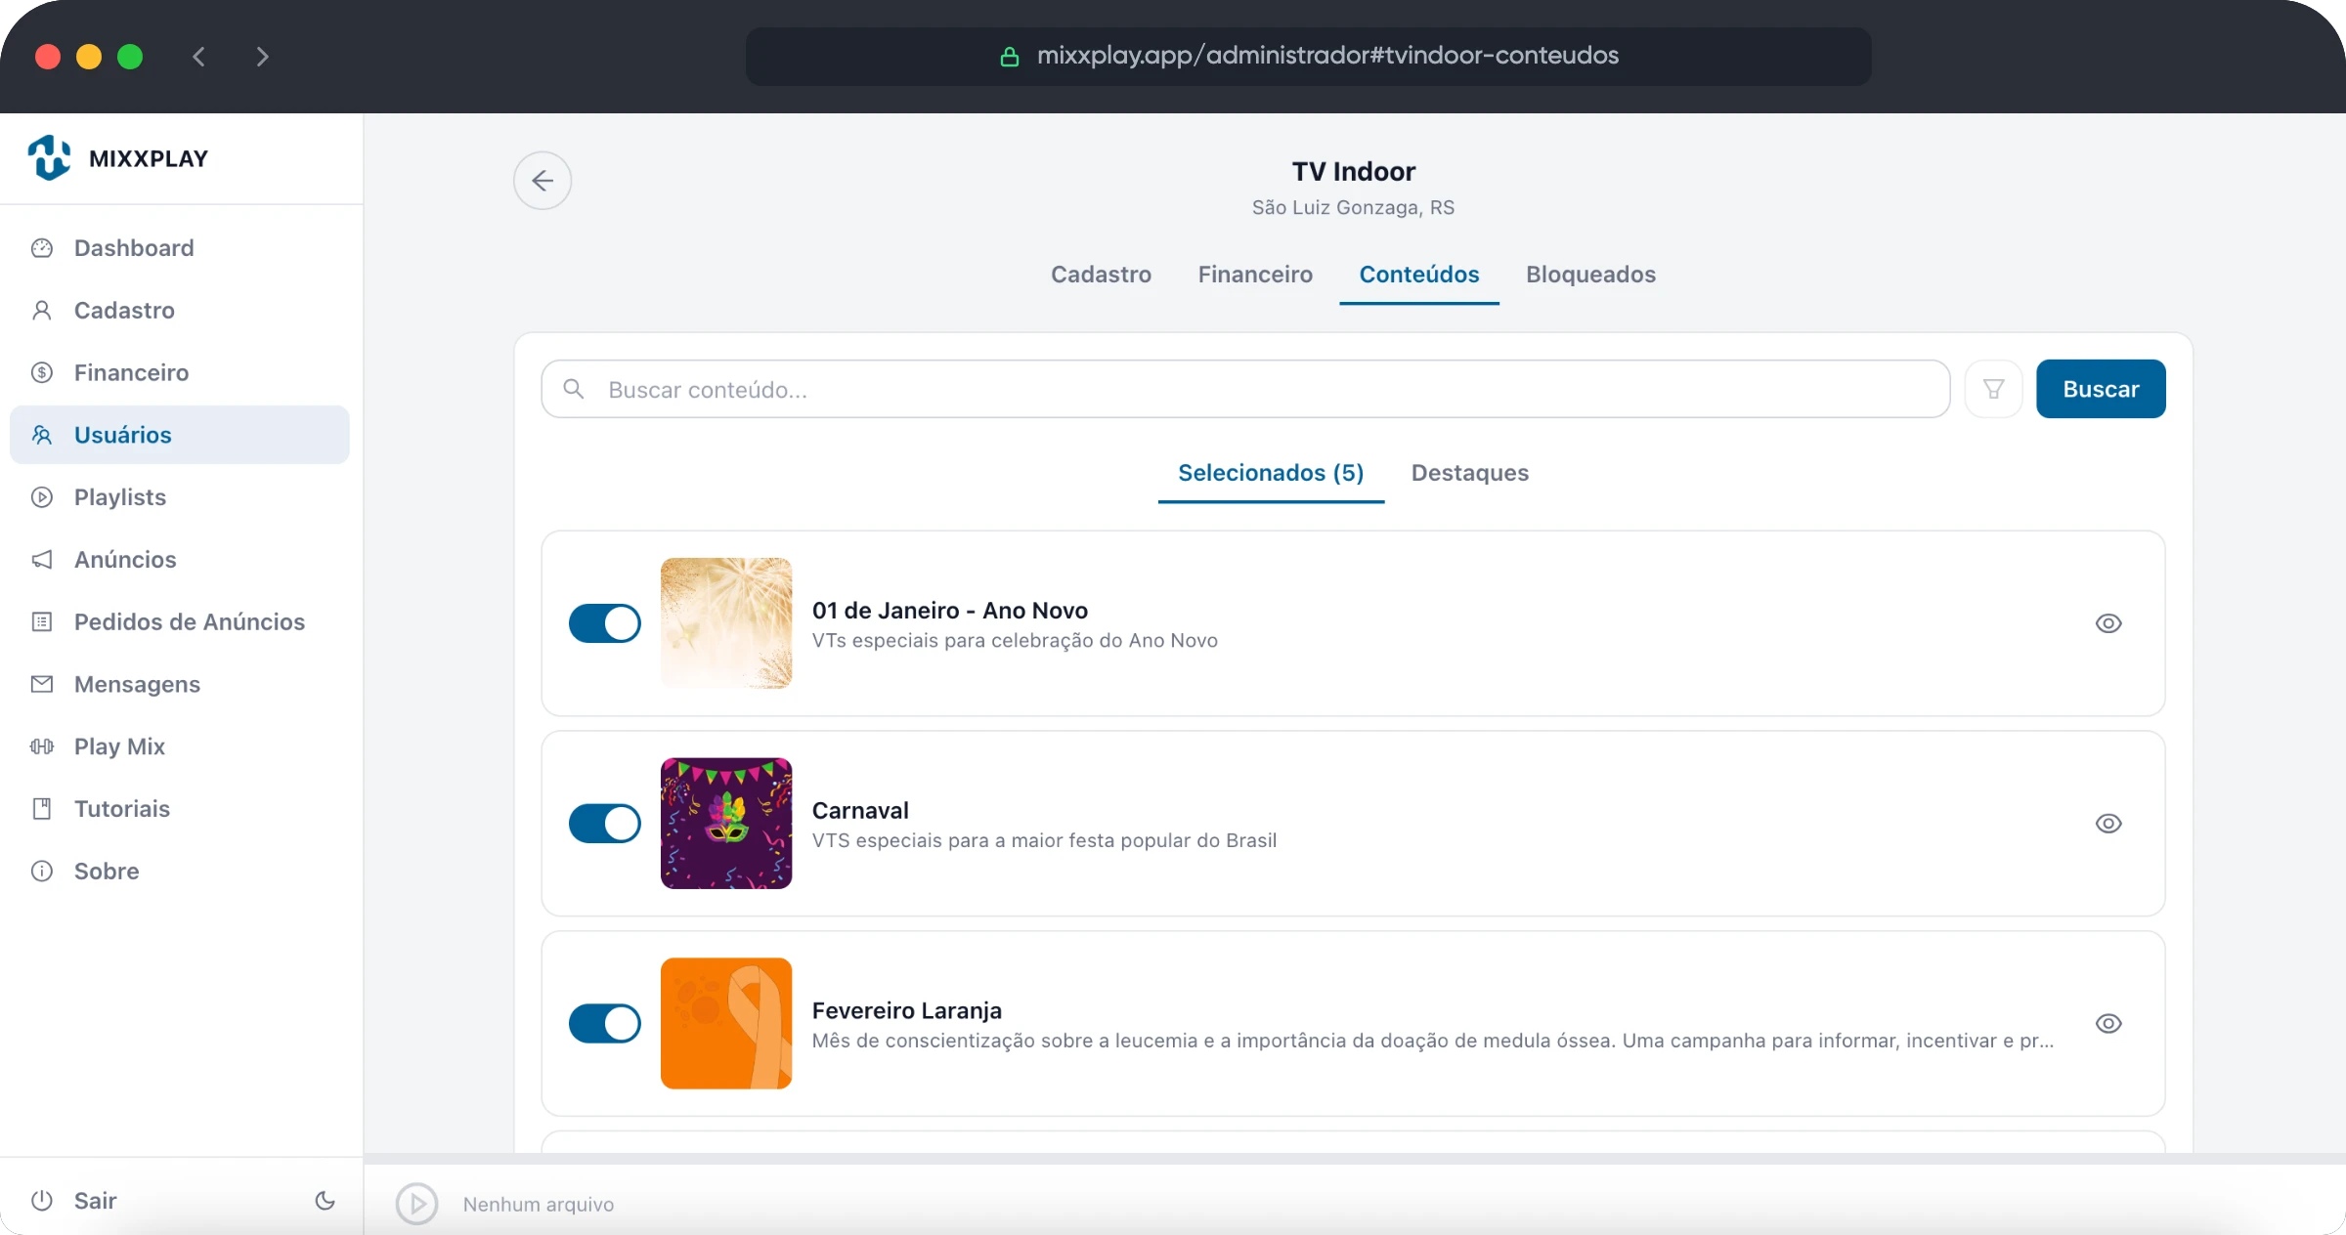Open the filter funnel icon
Image resolution: width=2346 pixels, height=1235 pixels.
click(x=1993, y=389)
